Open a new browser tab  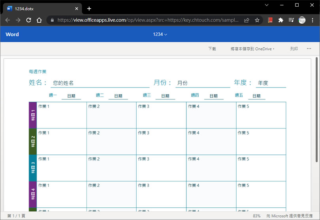[89, 9]
